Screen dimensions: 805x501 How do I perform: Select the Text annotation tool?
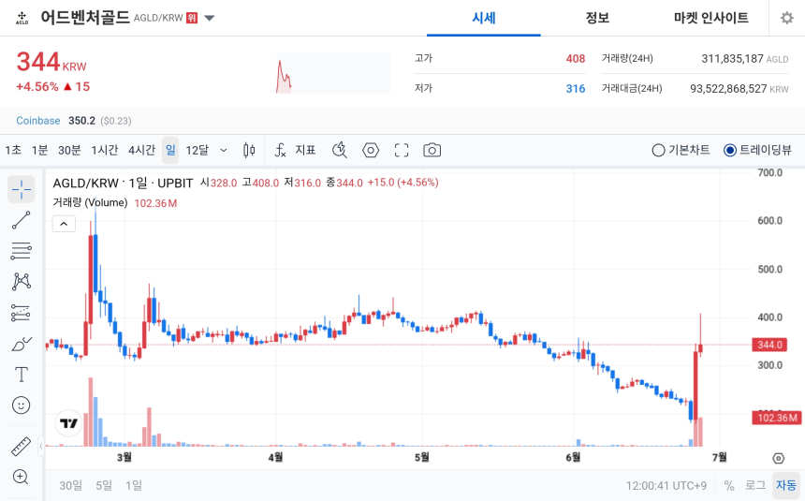pyautogui.click(x=21, y=375)
